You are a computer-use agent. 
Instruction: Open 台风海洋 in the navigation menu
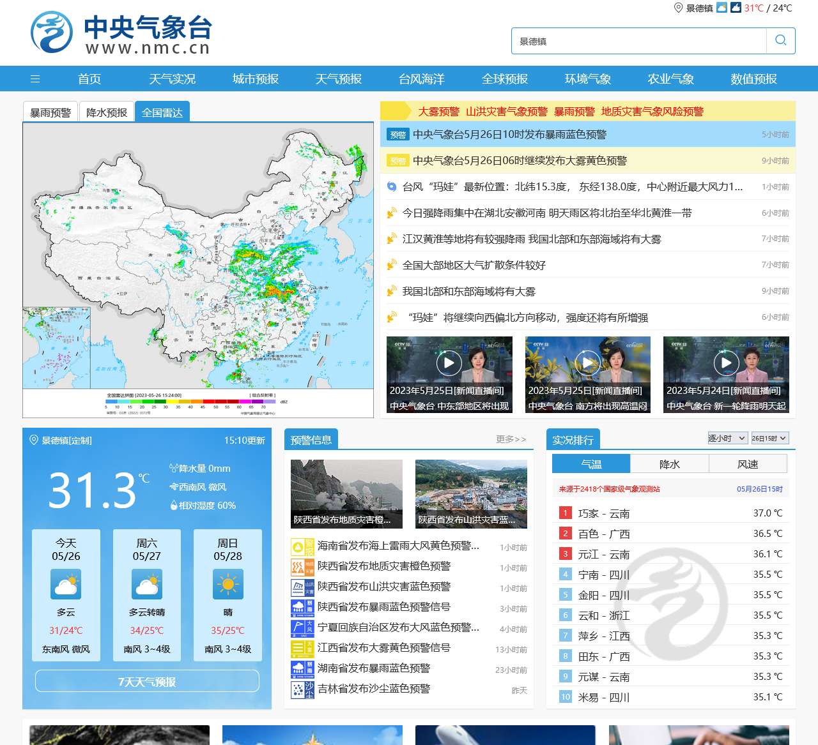pos(422,79)
